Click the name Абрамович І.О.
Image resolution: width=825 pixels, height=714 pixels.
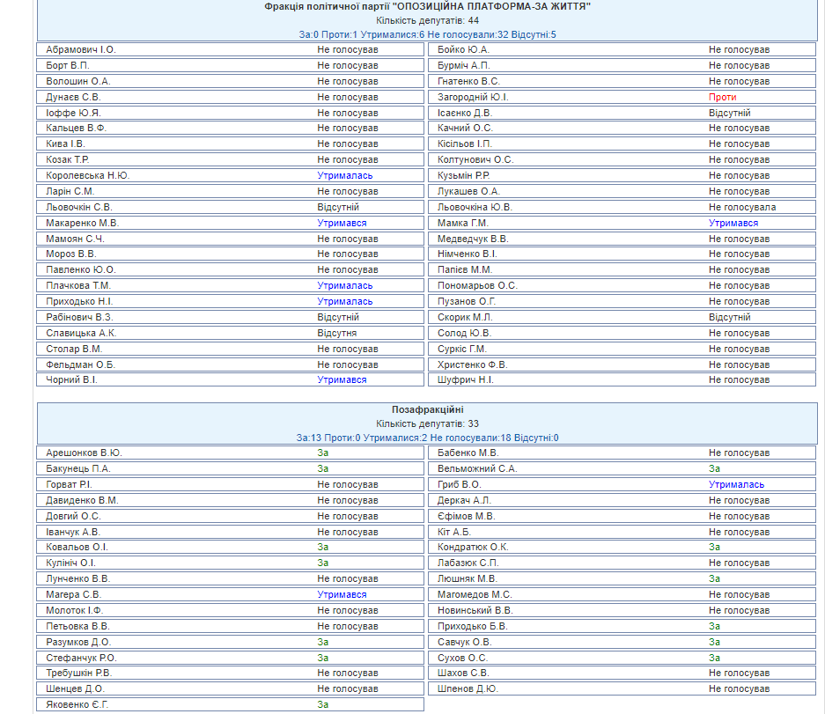pos(81,49)
